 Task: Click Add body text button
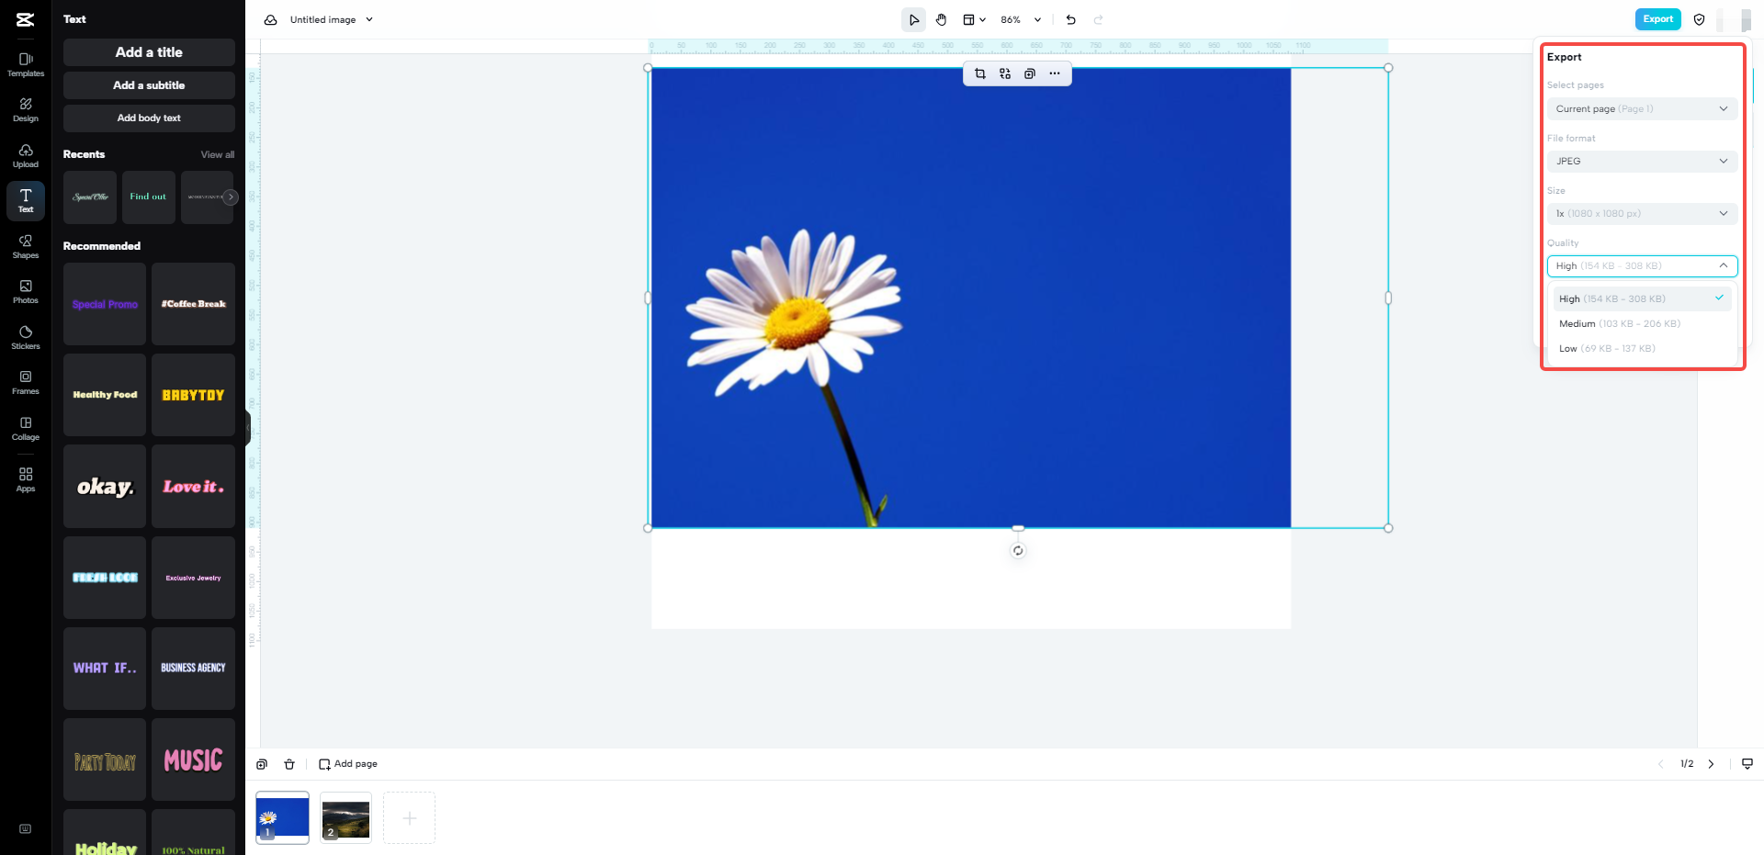click(149, 118)
